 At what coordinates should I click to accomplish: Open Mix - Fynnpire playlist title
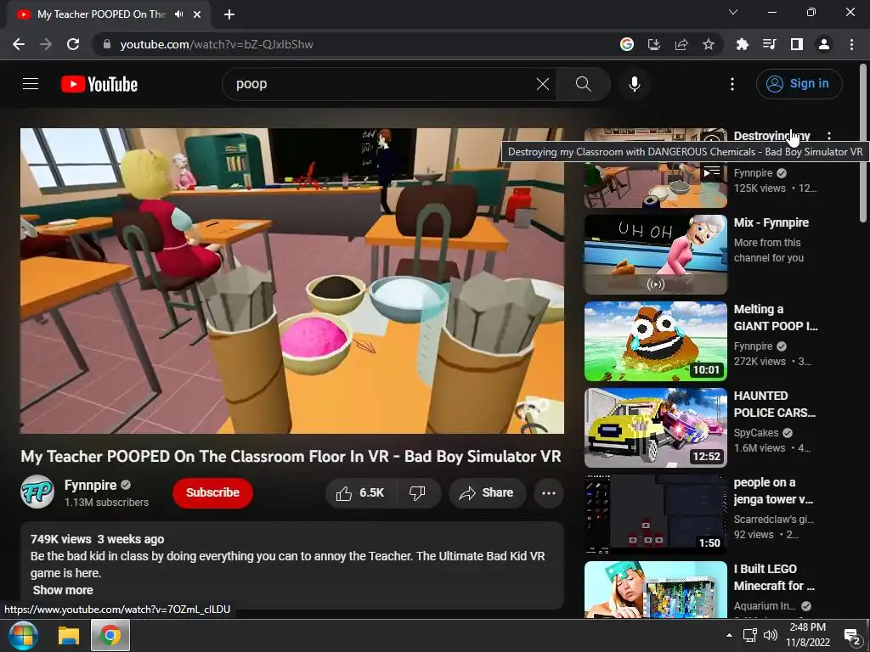tap(771, 223)
